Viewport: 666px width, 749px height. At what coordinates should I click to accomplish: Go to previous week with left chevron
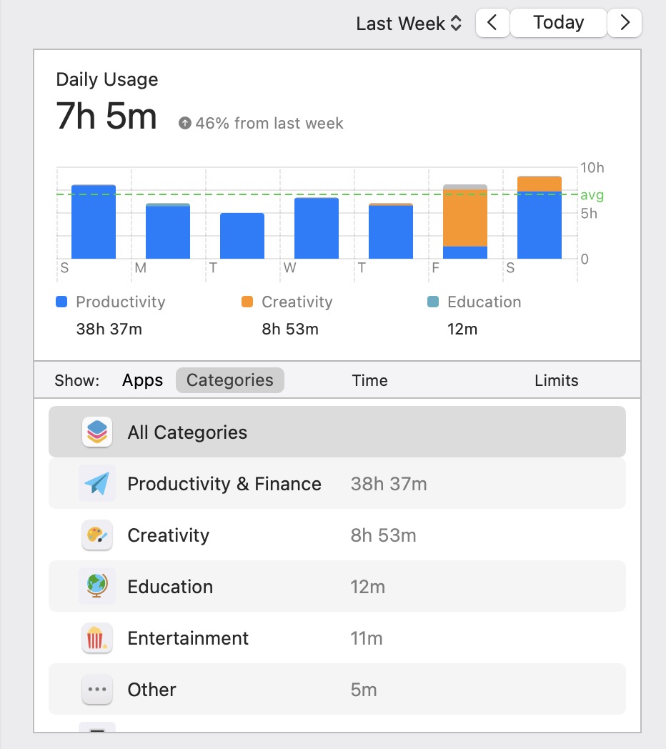coord(492,23)
